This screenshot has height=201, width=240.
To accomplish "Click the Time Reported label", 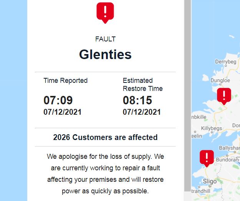I will tap(65, 81).
